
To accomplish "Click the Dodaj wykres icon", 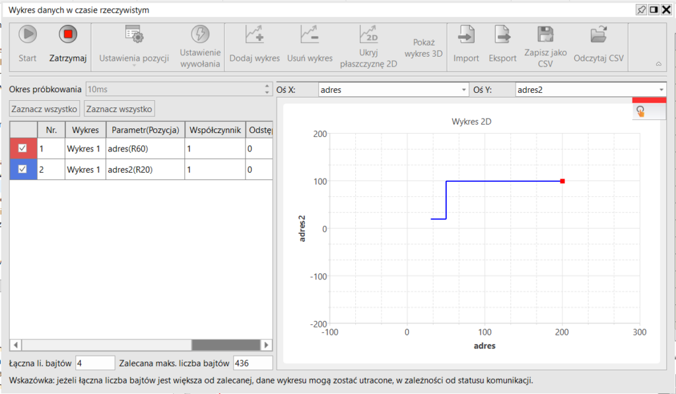I will point(254,34).
